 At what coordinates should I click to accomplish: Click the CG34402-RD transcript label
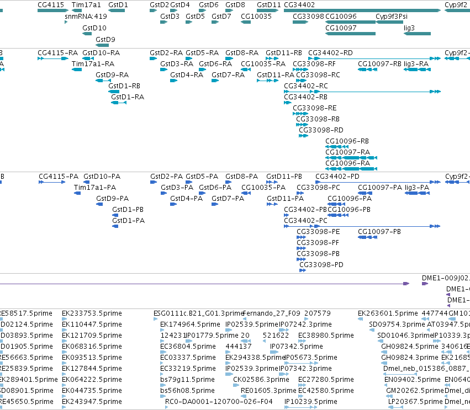(331, 53)
